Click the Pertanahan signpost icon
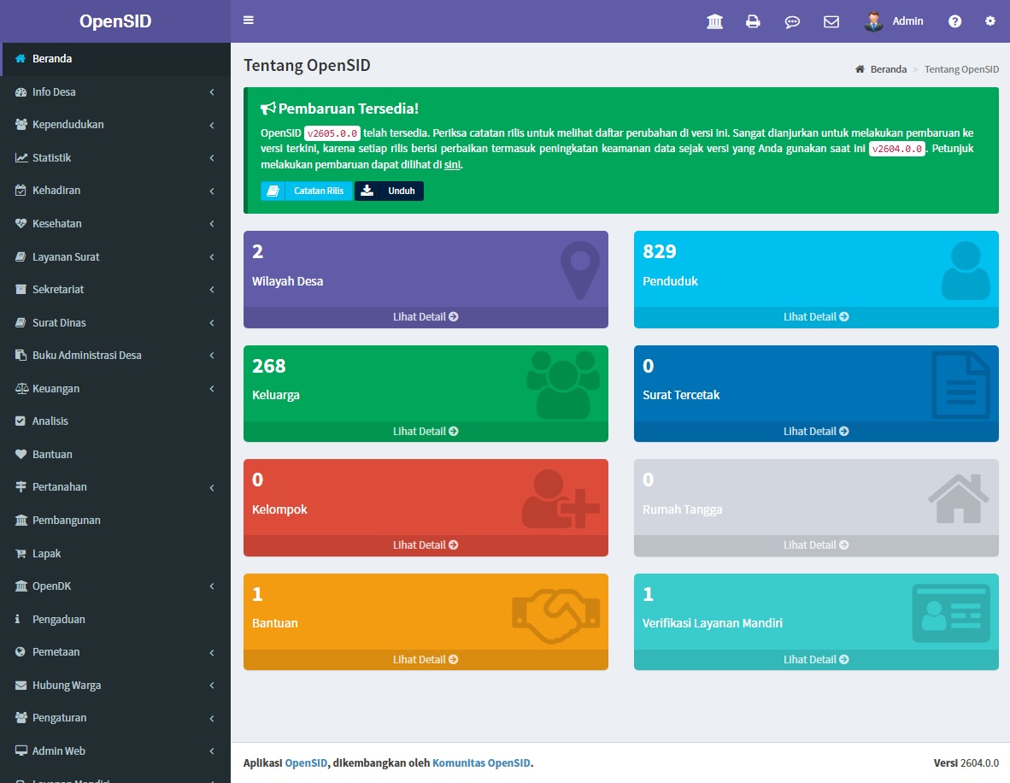This screenshot has height=783, width=1010. tap(21, 486)
